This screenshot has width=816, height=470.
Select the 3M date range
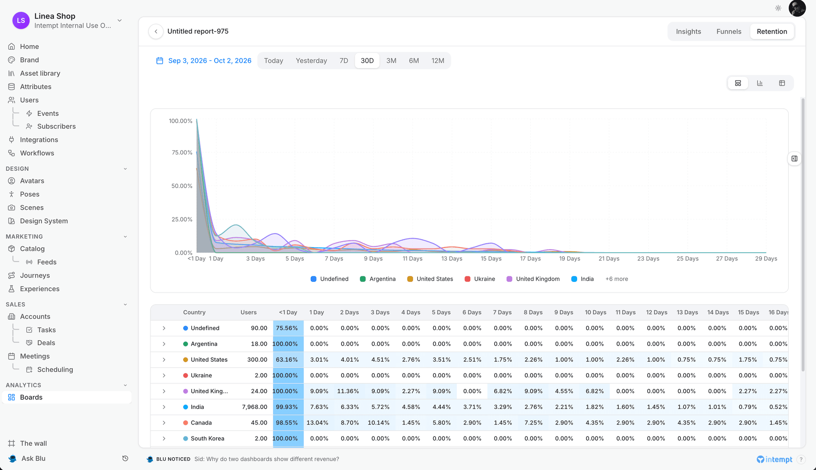(391, 61)
